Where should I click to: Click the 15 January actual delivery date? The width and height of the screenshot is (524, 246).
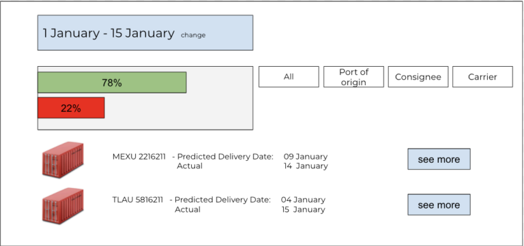click(x=303, y=210)
